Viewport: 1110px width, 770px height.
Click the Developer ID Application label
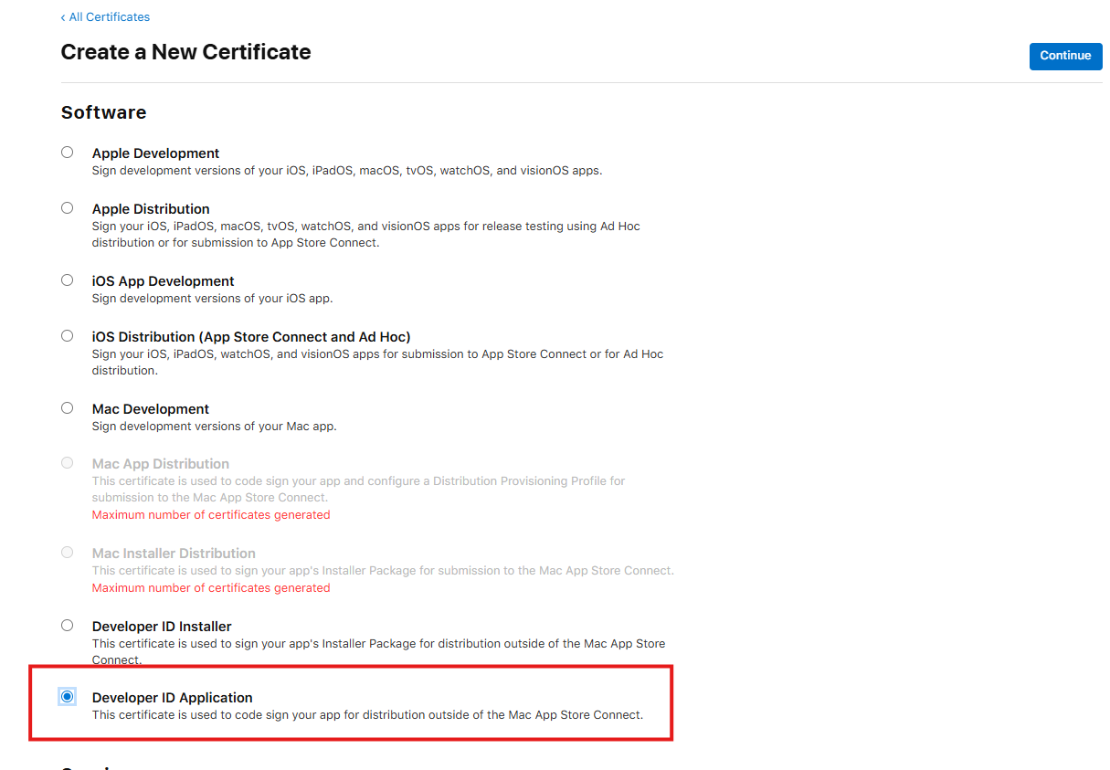tap(173, 698)
